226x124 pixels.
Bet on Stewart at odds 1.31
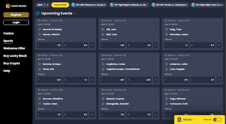113,115
